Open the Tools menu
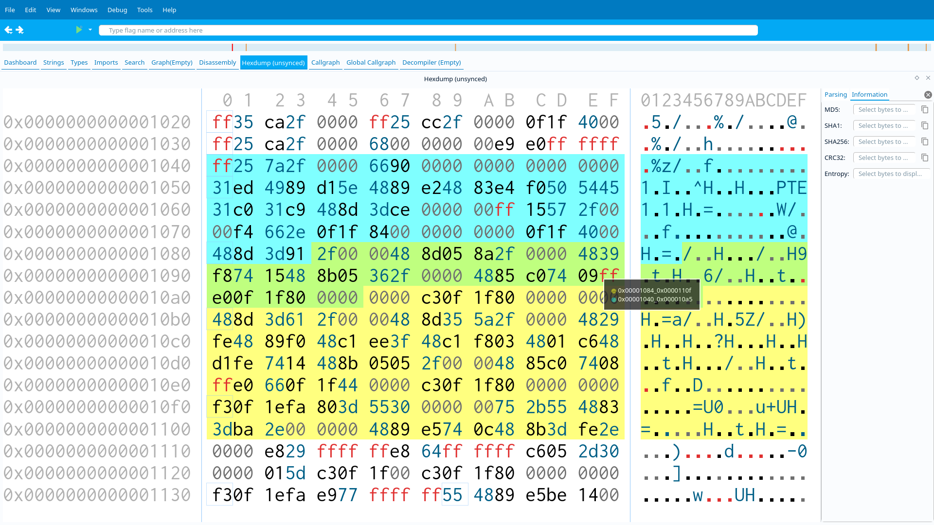The width and height of the screenshot is (934, 525). click(144, 10)
